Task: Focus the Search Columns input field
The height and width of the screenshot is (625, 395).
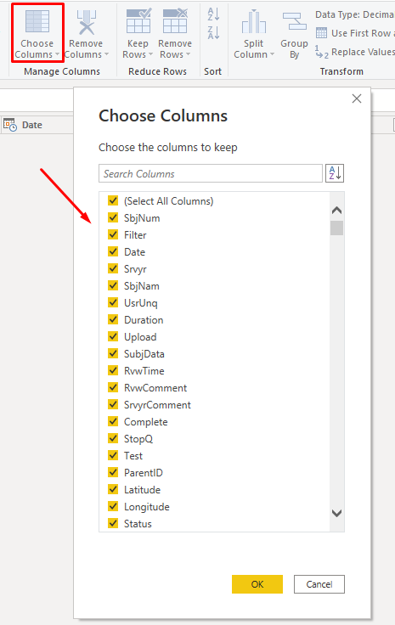Action: (211, 173)
